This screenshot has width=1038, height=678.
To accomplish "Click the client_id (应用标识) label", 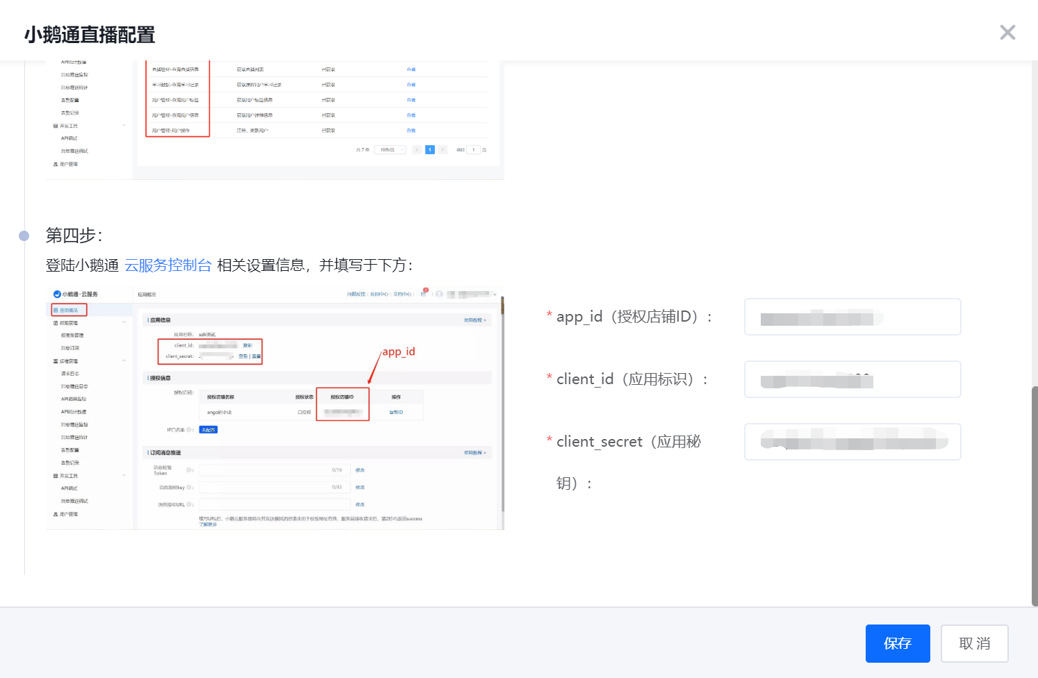I will coord(627,379).
